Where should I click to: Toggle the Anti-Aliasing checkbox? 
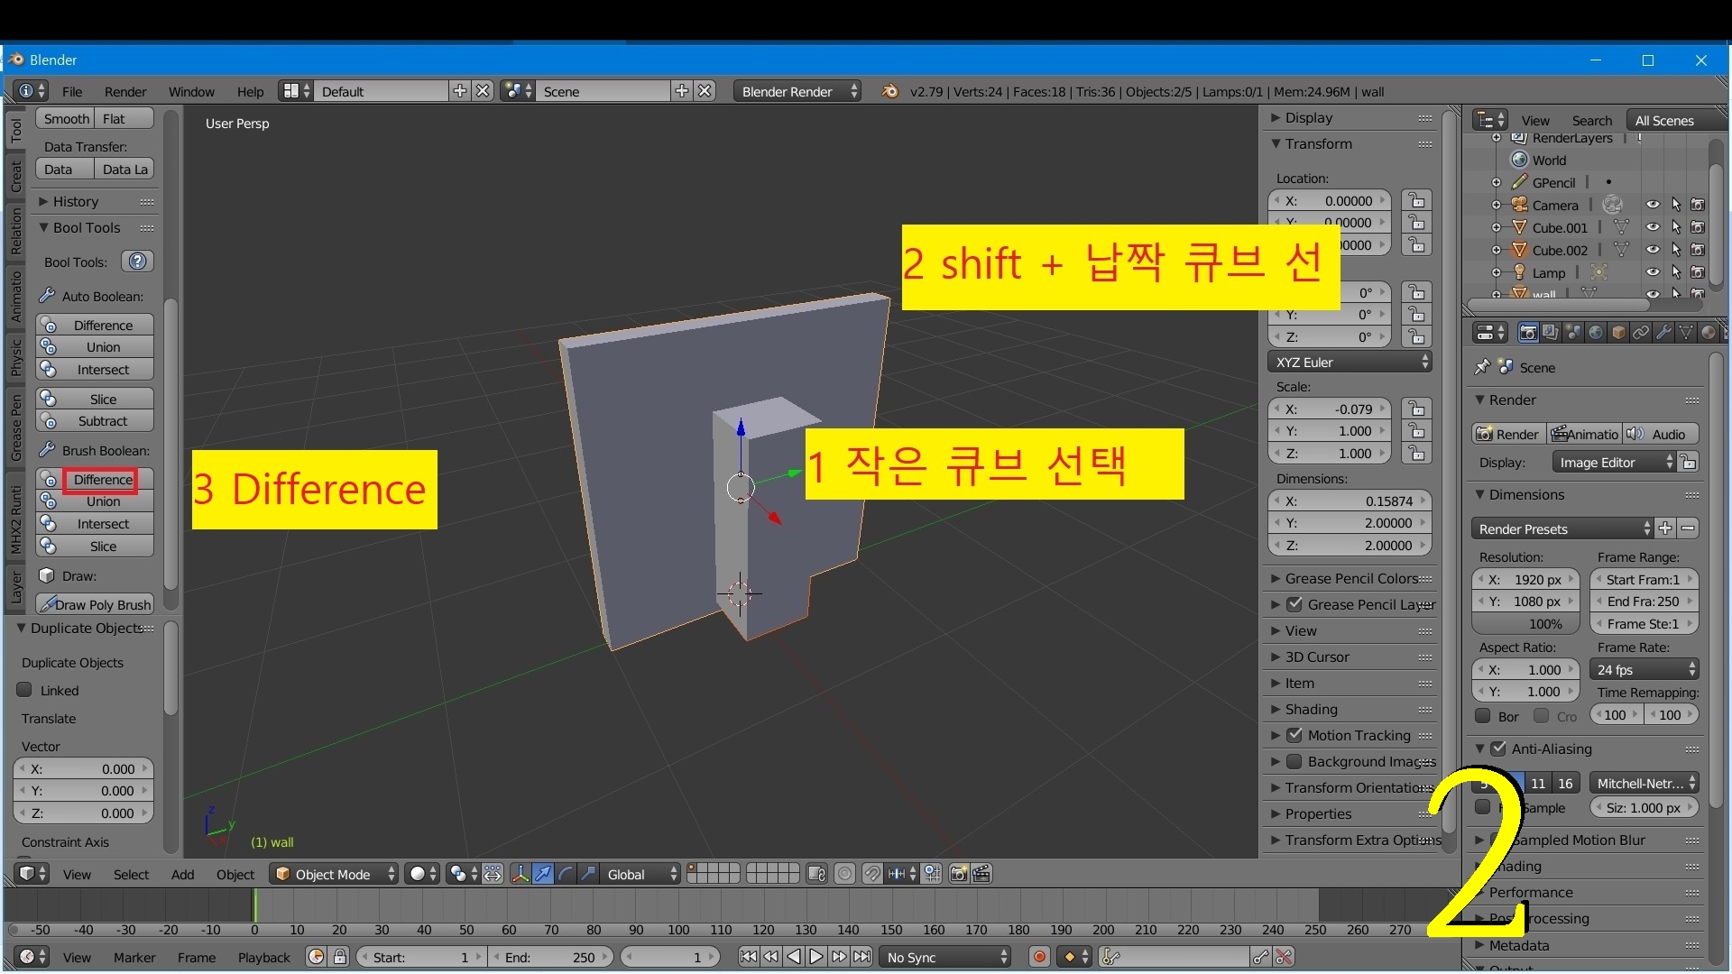tap(1498, 749)
